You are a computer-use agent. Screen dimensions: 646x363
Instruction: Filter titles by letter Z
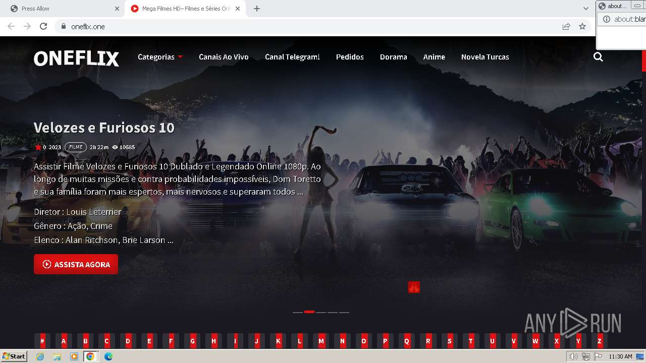tap(600, 341)
